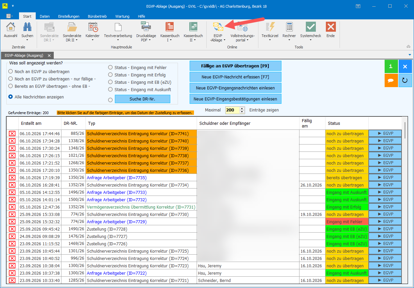
Task: Click the orange speech bubble button
Action: [x=391, y=80]
